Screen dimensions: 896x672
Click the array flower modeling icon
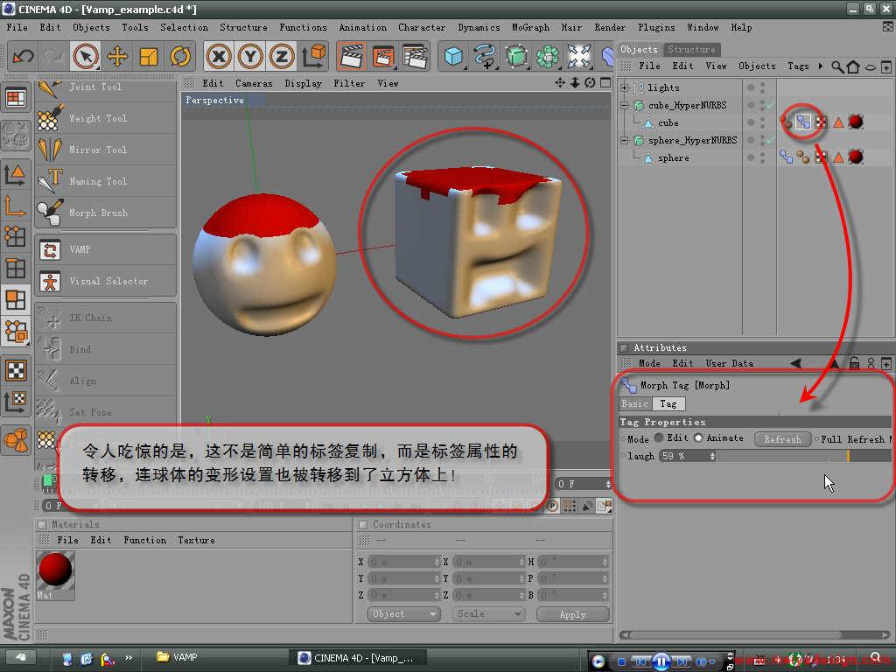point(548,57)
